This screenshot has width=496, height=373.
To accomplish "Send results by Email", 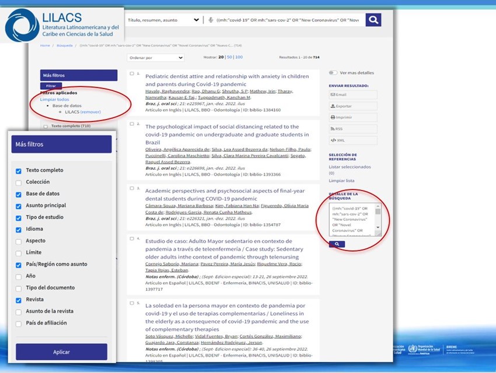I will pos(352,95).
